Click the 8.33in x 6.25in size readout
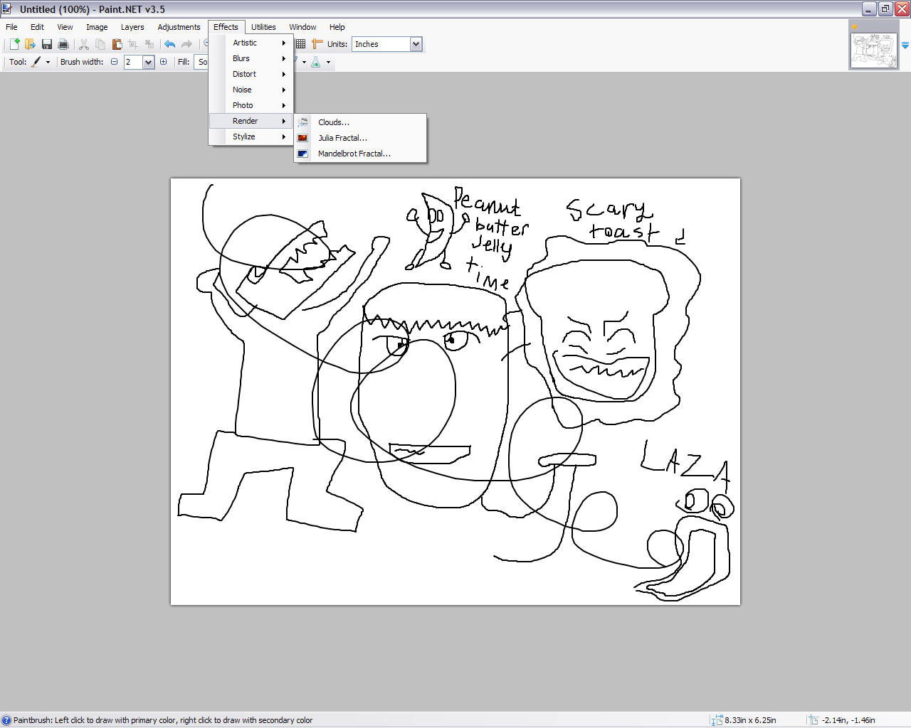Screen dimensions: 911x728 click(750, 720)
